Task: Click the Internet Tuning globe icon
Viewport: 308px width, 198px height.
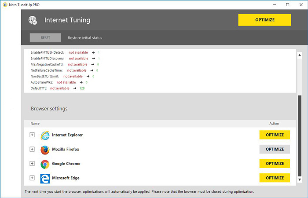Action: (x=33, y=20)
